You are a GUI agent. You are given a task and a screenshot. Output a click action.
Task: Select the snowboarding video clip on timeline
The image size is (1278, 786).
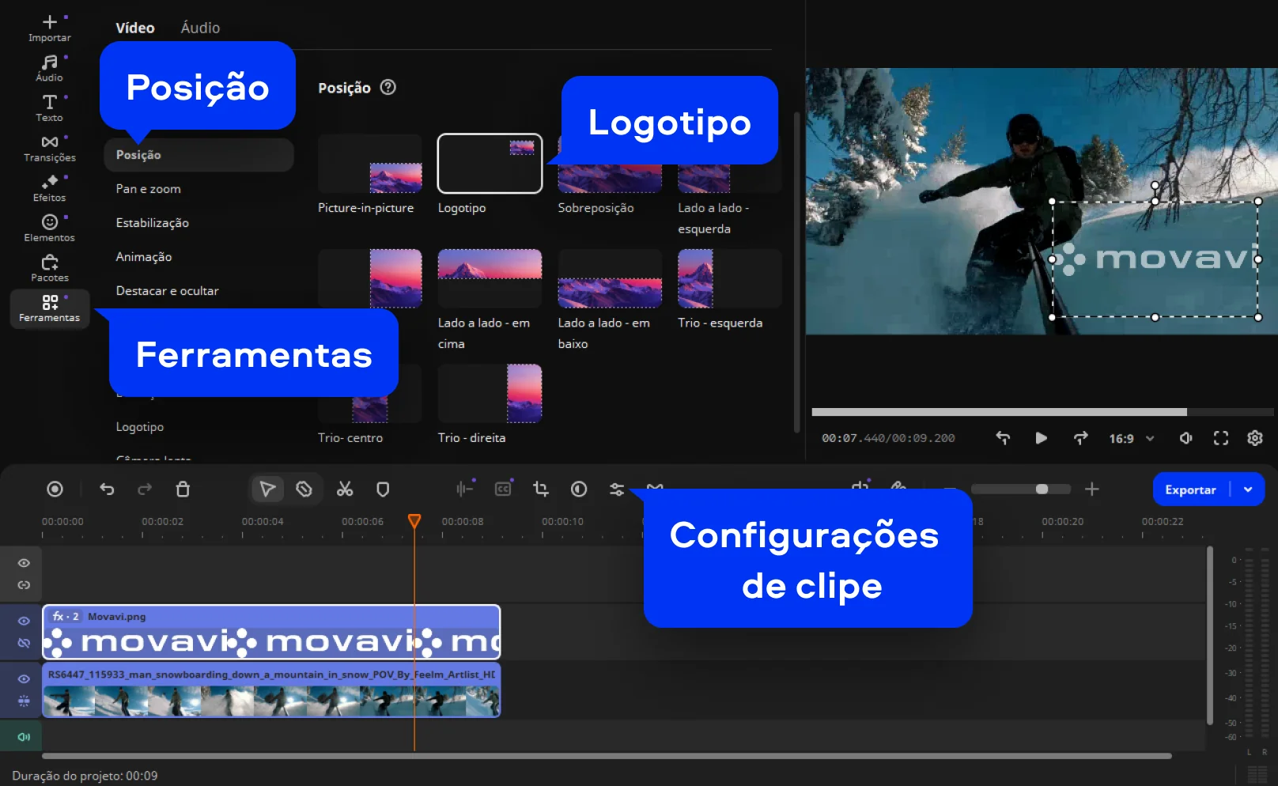pyautogui.click(x=271, y=690)
